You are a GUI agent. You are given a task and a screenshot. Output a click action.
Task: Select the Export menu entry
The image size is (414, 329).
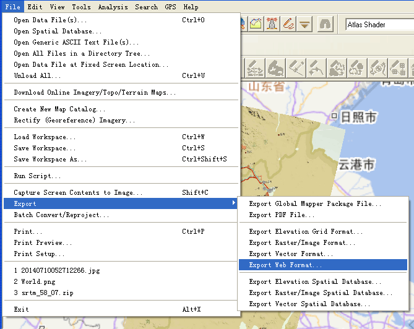pyautogui.click(x=120, y=203)
